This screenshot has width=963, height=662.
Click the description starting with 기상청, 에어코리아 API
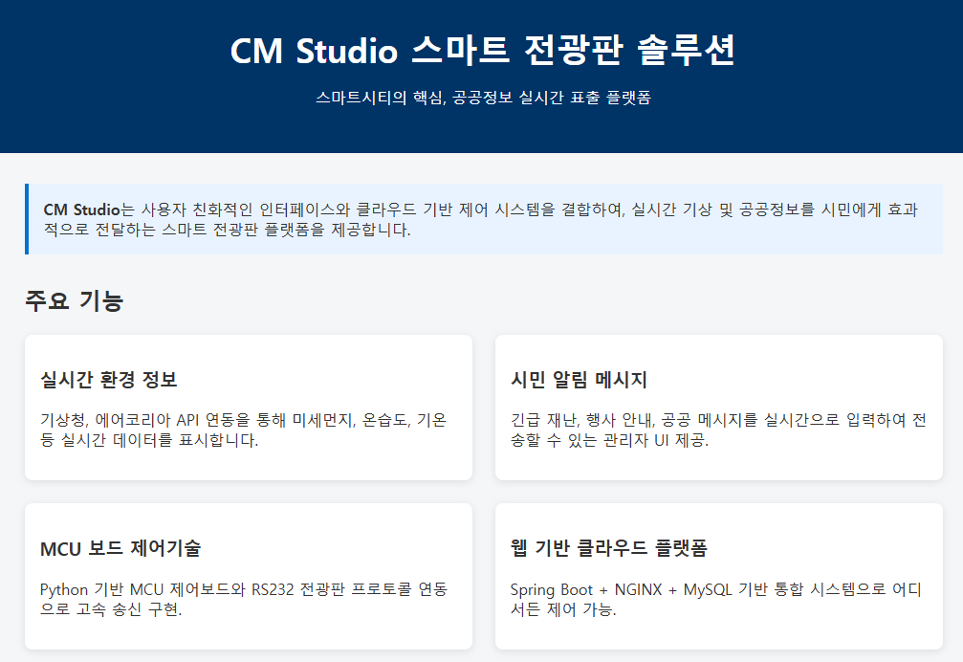coord(243,430)
